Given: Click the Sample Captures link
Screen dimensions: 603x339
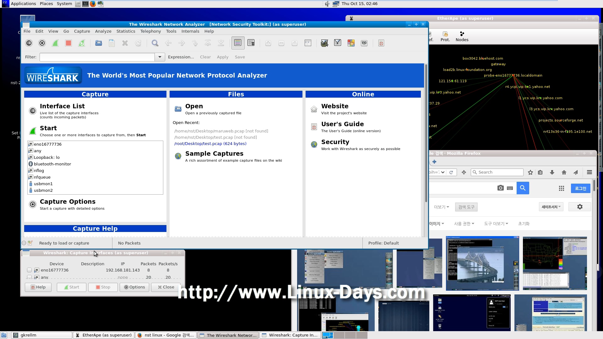Looking at the screenshot, I should coord(214,154).
